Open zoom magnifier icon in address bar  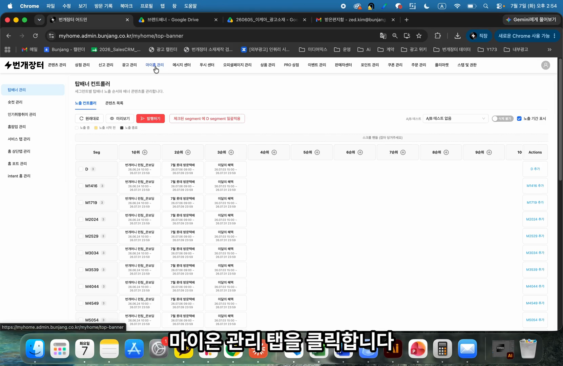[x=395, y=36]
